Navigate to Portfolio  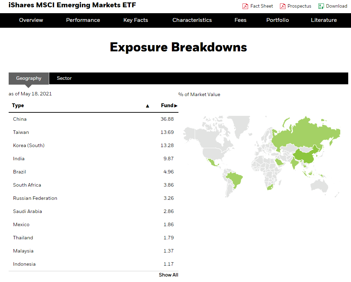tap(277, 20)
